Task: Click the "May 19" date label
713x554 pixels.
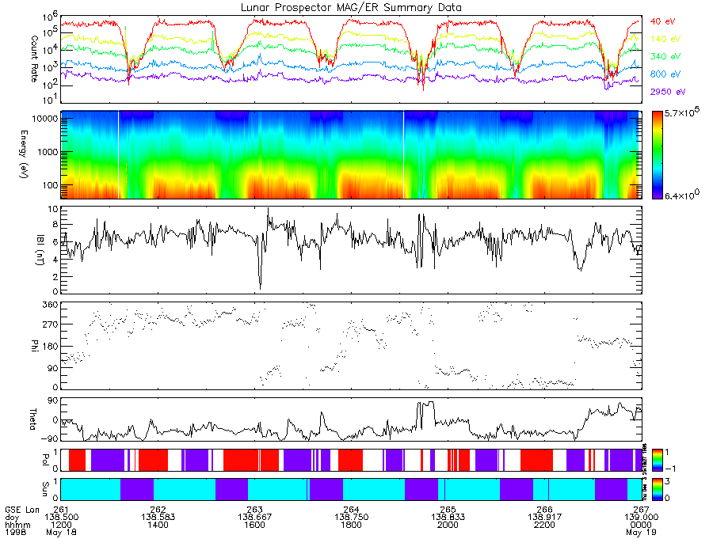Action: pos(641,532)
